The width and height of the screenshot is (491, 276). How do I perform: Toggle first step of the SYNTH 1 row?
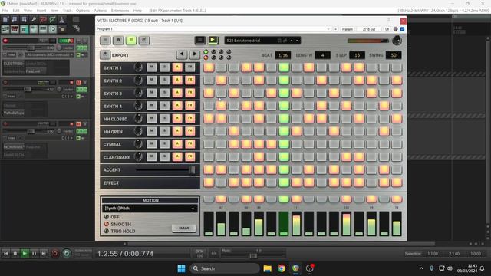click(209, 67)
